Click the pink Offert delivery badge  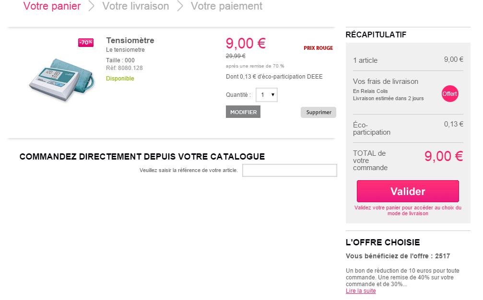point(450,93)
